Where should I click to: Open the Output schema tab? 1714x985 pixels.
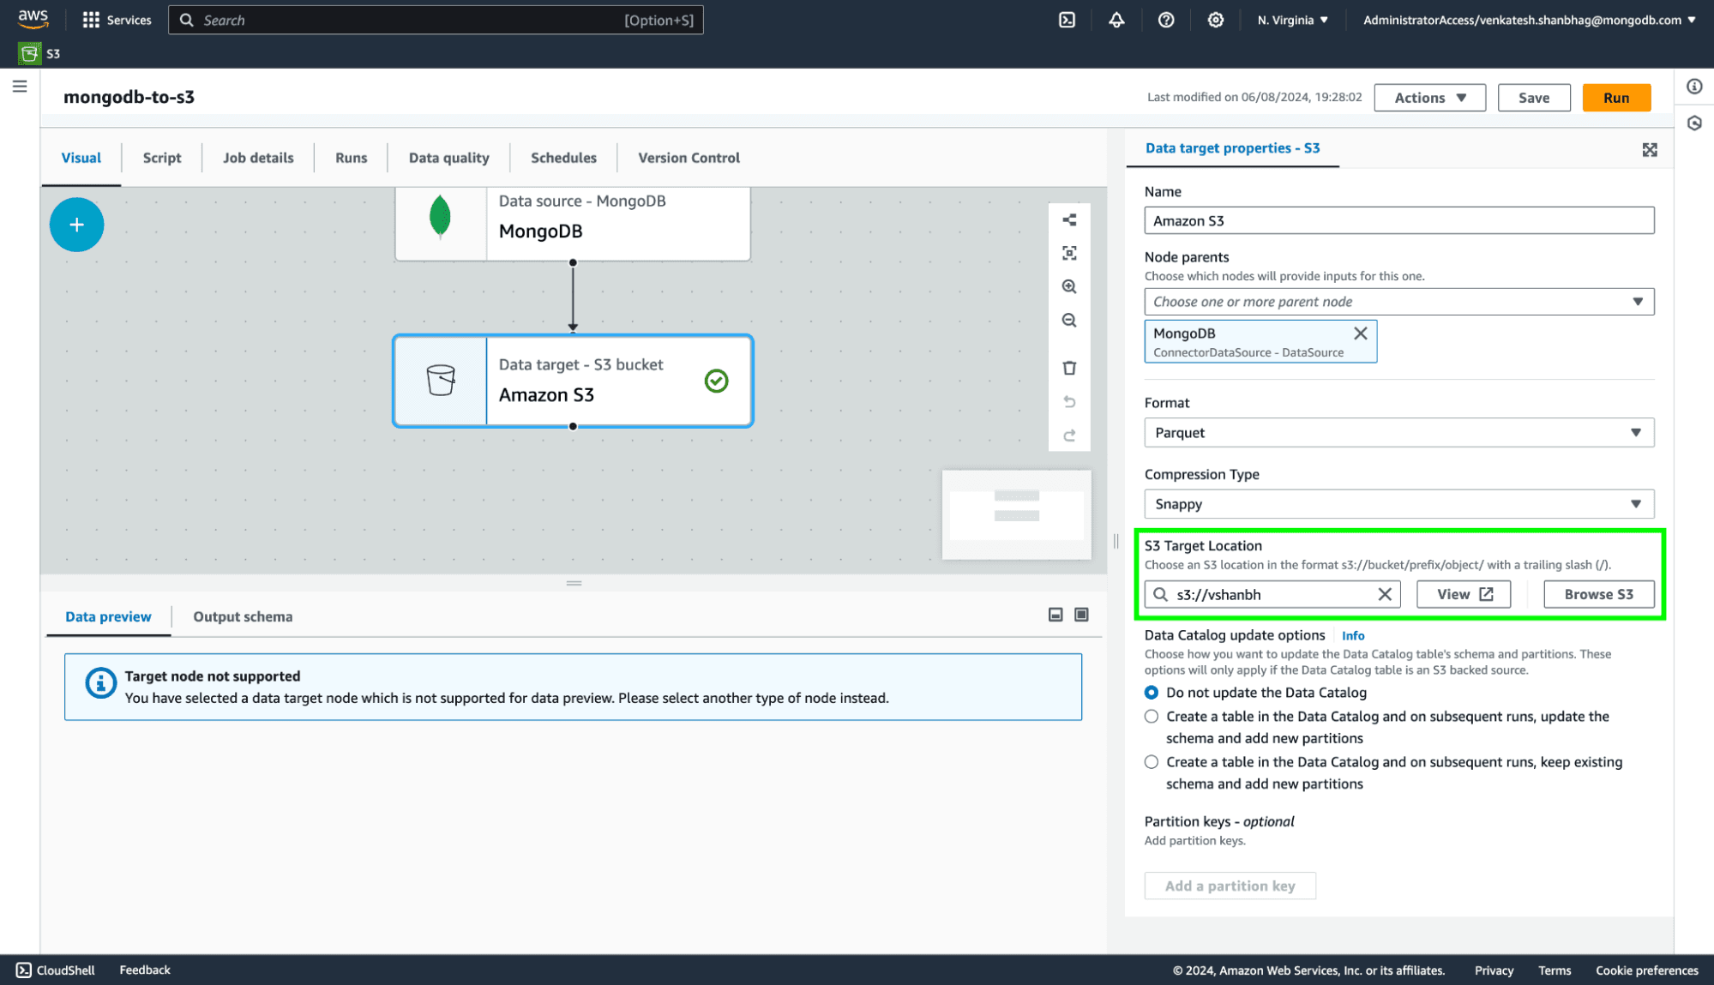pyautogui.click(x=243, y=616)
